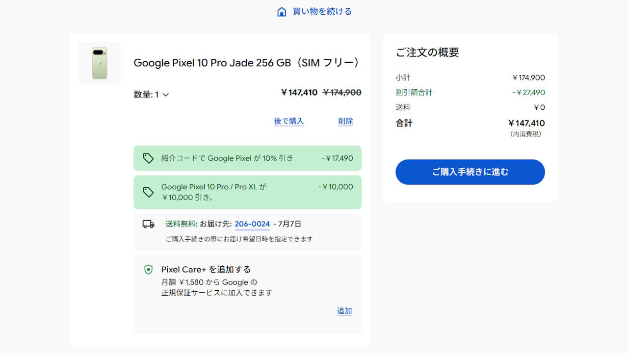Click the tag icon on 10% referral discount
Viewport: 628px width, 353px height.
(148, 158)
